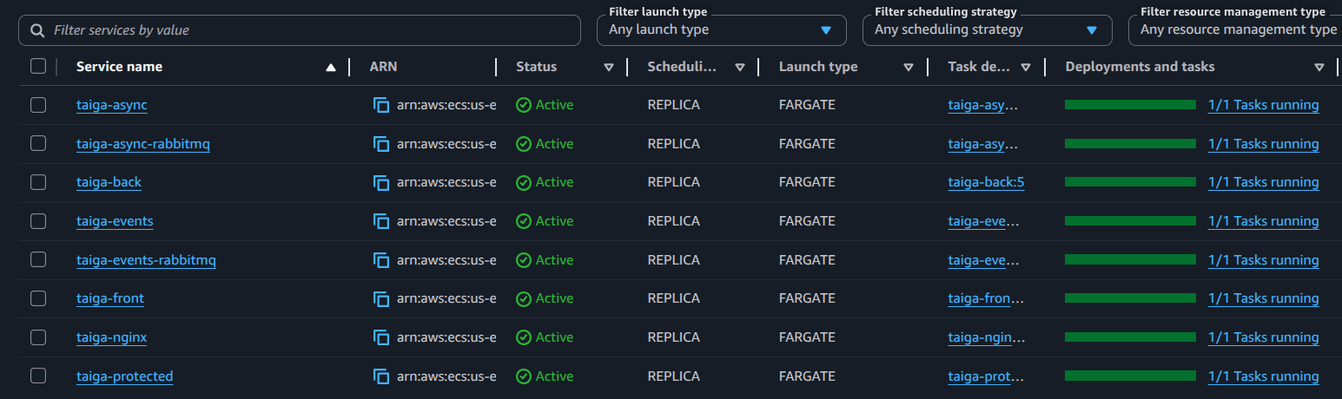The width and height of the screenshot is (1342, 399).
Task: Expand the scheduling strategy filter dropdown
Action: 987,30
